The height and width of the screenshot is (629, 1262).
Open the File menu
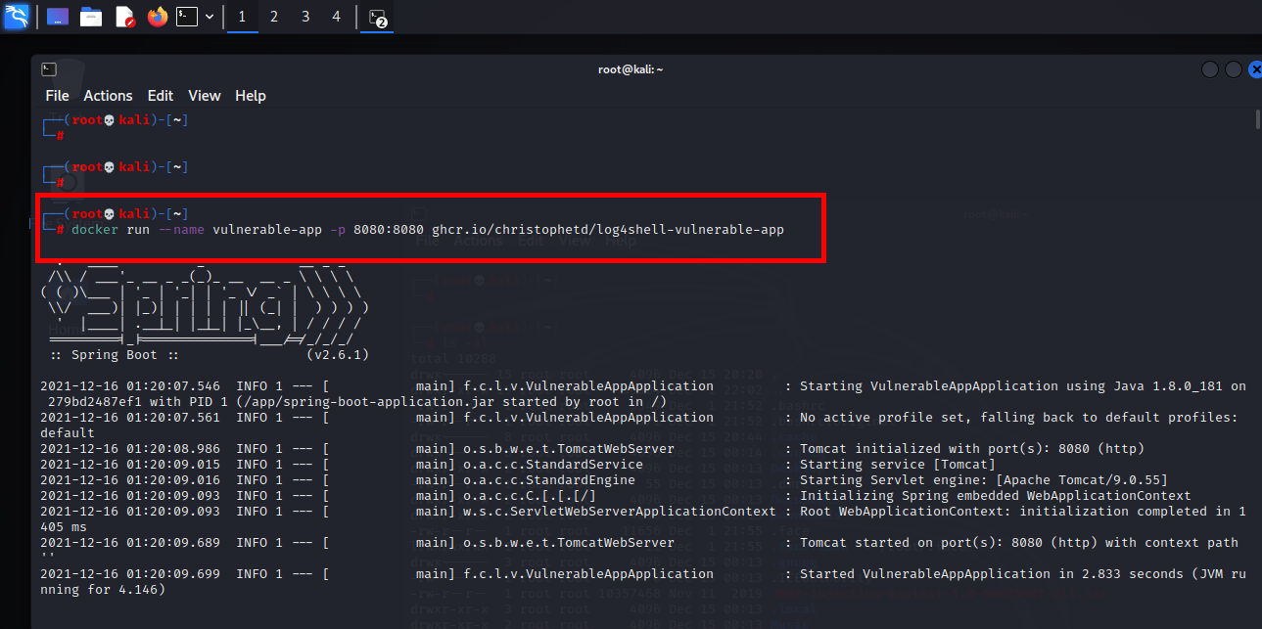coord(58,96)
